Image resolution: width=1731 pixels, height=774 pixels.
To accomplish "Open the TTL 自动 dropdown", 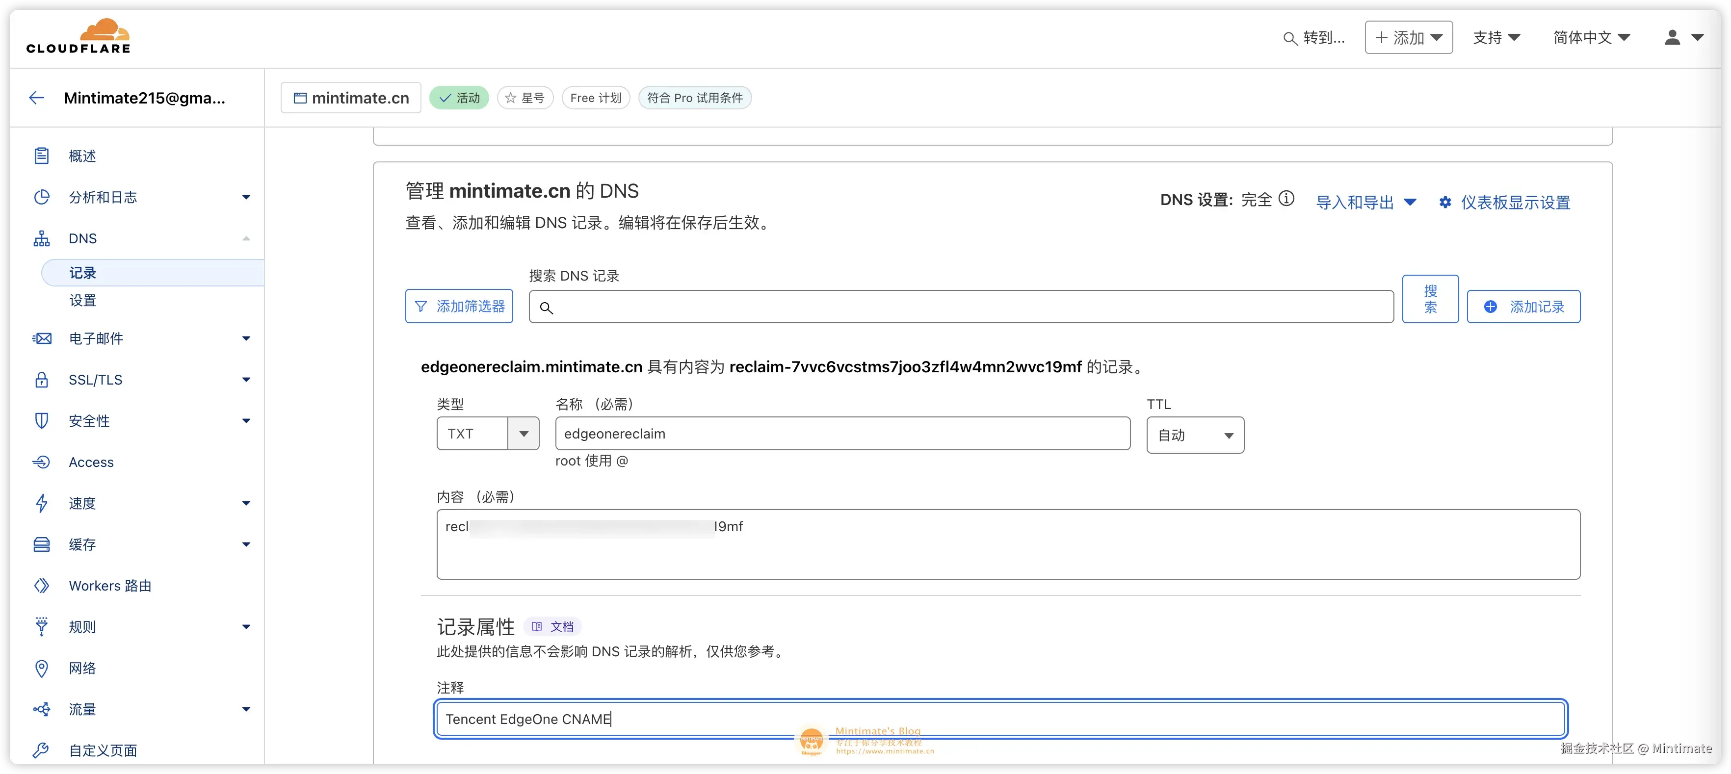I will pyautogui.click(x=1195, y=436).
